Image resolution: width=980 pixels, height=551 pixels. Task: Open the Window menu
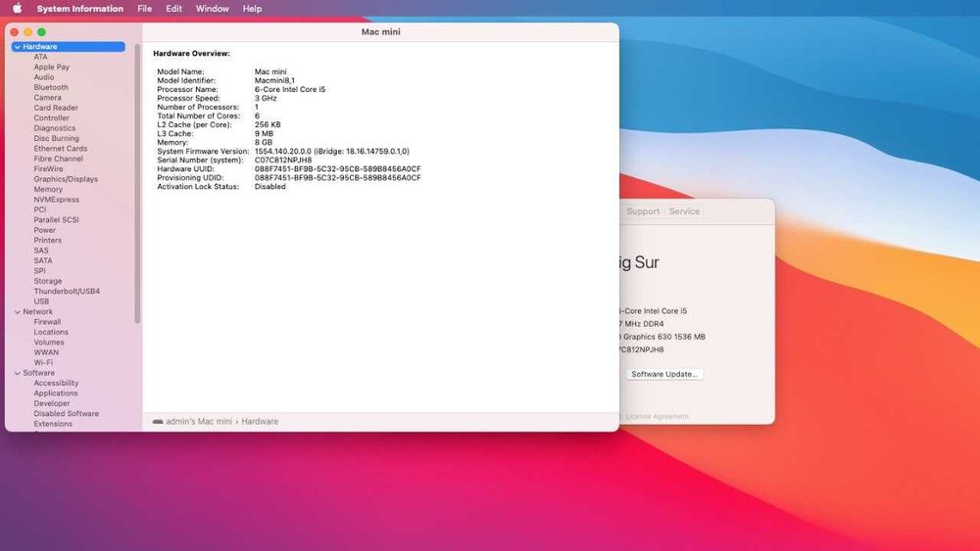coord(213,9)
